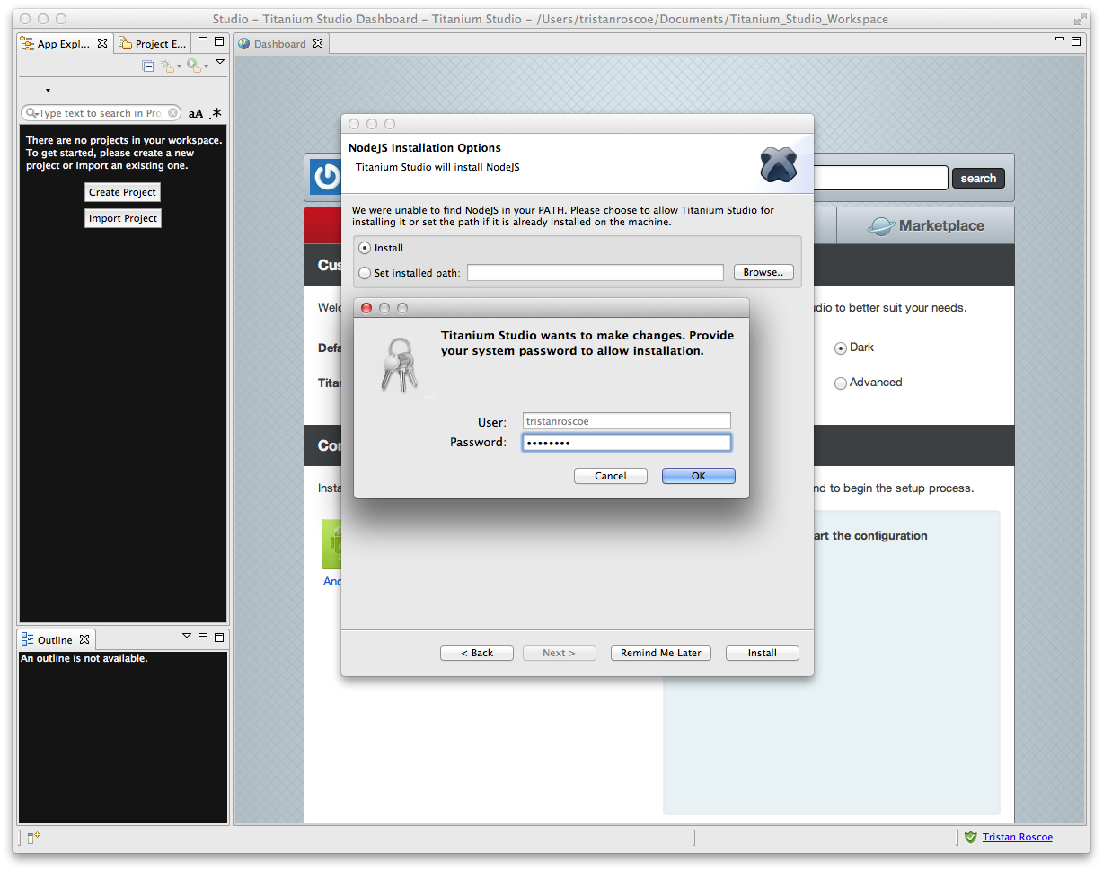Toggle case-sensitive search (aA)
This screenshot has width=1103, height=871.
tap(196, 114)
